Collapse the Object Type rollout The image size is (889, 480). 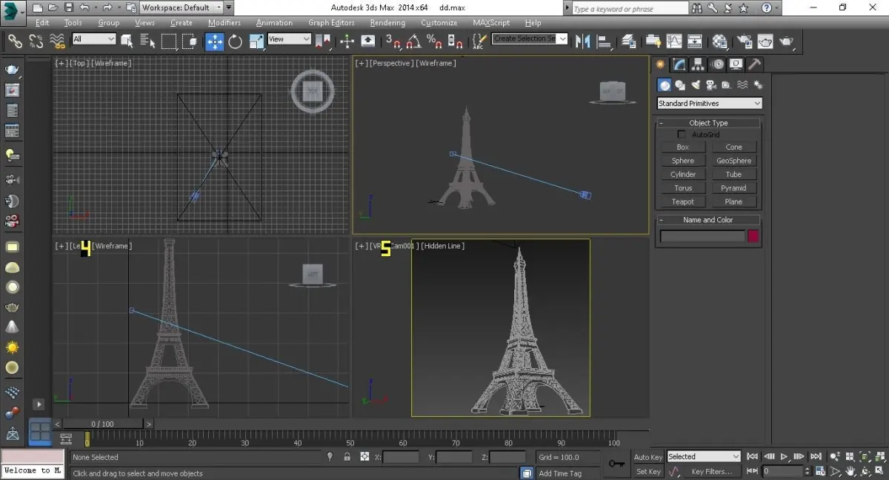coord(708,123)
